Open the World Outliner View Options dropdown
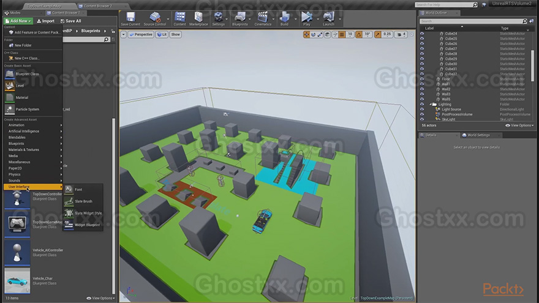The height and width of the screenshot is (303, 539). (x=519, y=125)
